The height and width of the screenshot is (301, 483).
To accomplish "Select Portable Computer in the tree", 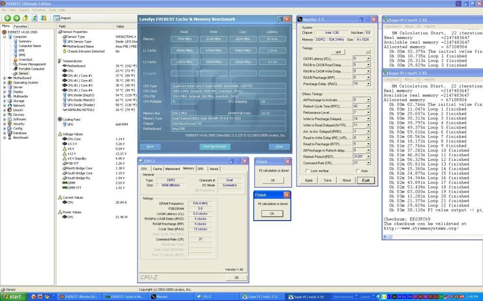I will (x=32, y=69).
